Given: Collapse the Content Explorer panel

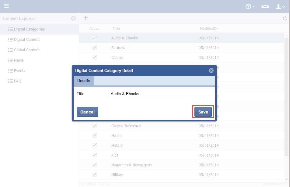Looking at the screenshot, I should point(73,18).
